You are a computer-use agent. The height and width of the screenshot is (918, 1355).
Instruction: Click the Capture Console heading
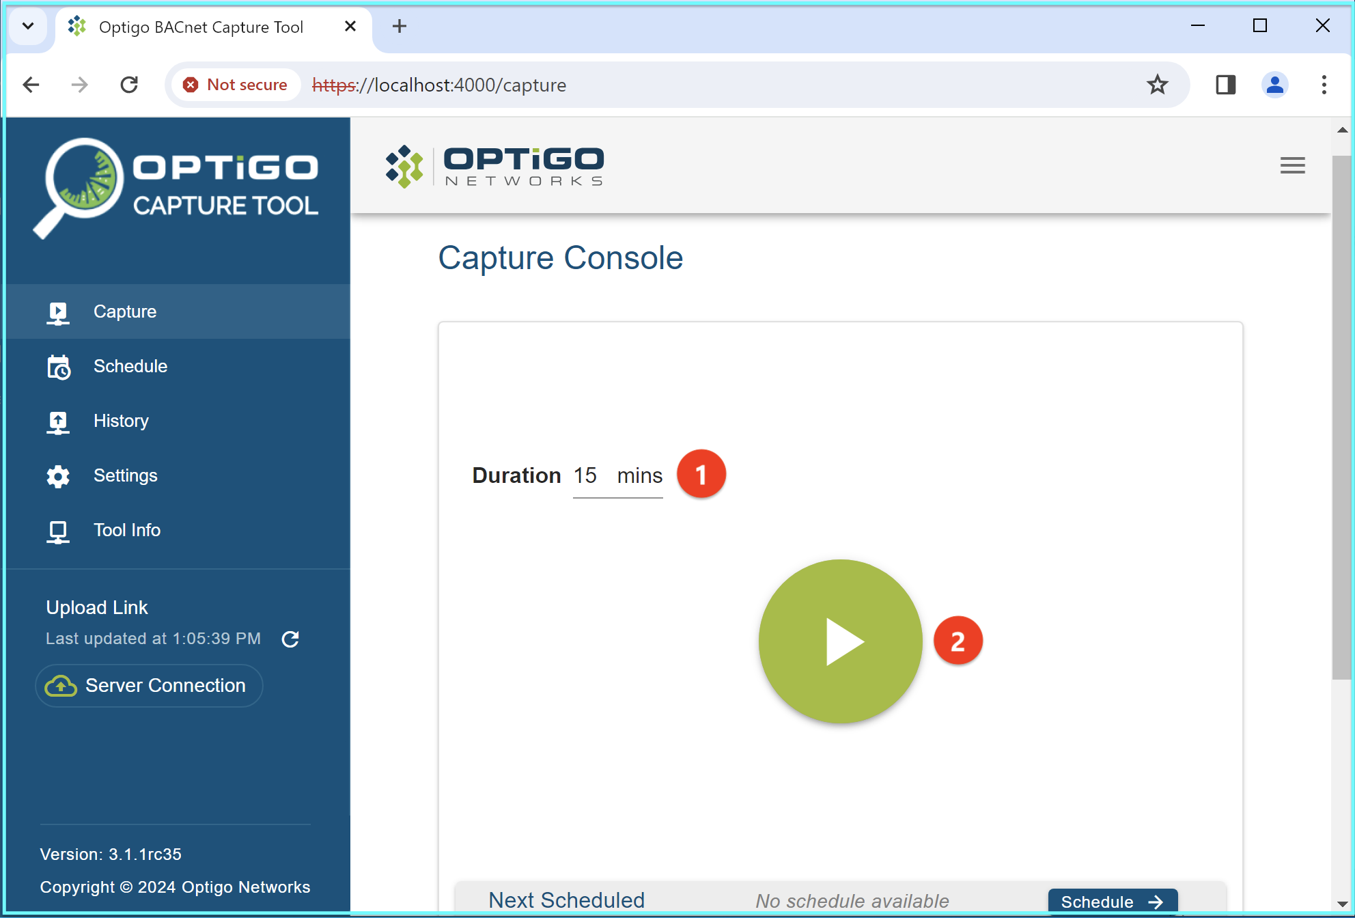point(560,258)
